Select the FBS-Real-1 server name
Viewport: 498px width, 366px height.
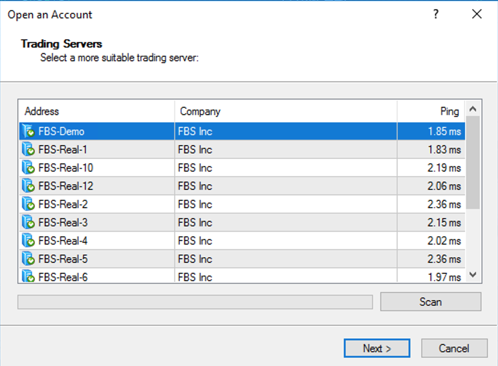tap(62, 149)
